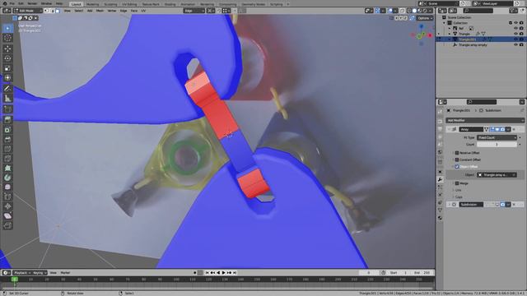Select the Cursor tool

[x=7, y=38]
